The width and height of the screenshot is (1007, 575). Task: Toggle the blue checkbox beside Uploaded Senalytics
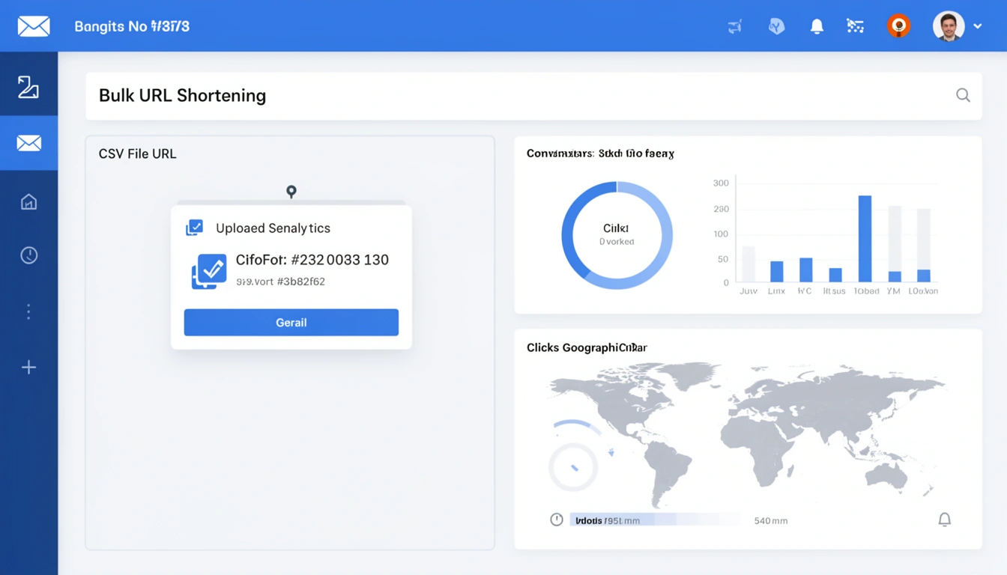(x=194, y=227)
